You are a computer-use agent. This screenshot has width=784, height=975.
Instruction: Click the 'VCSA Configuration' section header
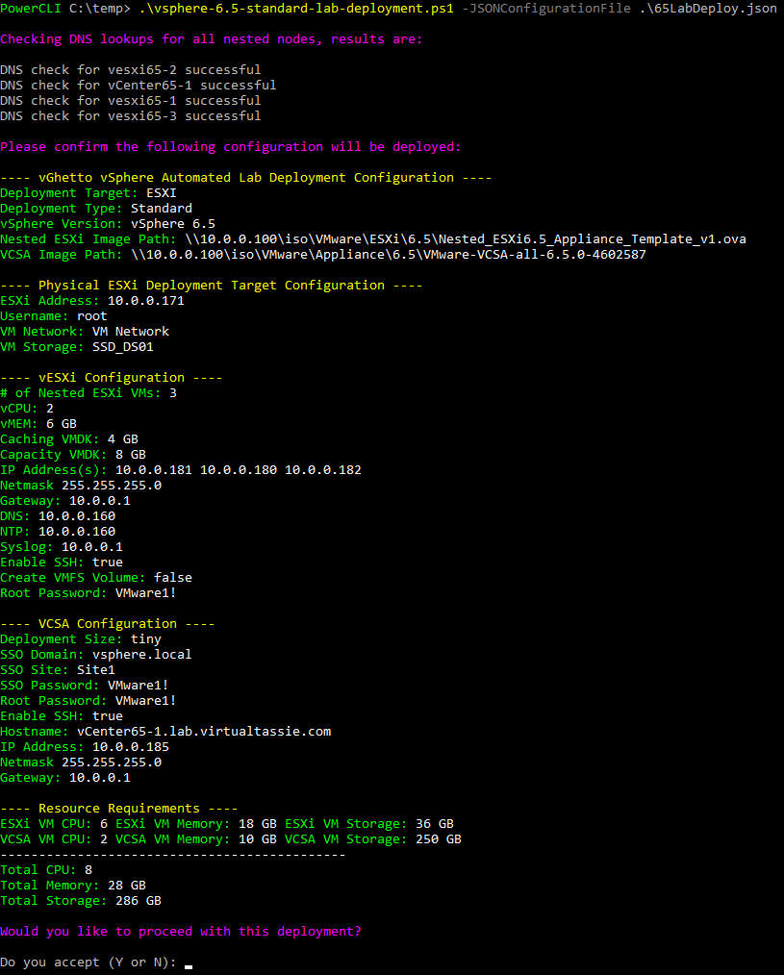[x=108, y=624]
